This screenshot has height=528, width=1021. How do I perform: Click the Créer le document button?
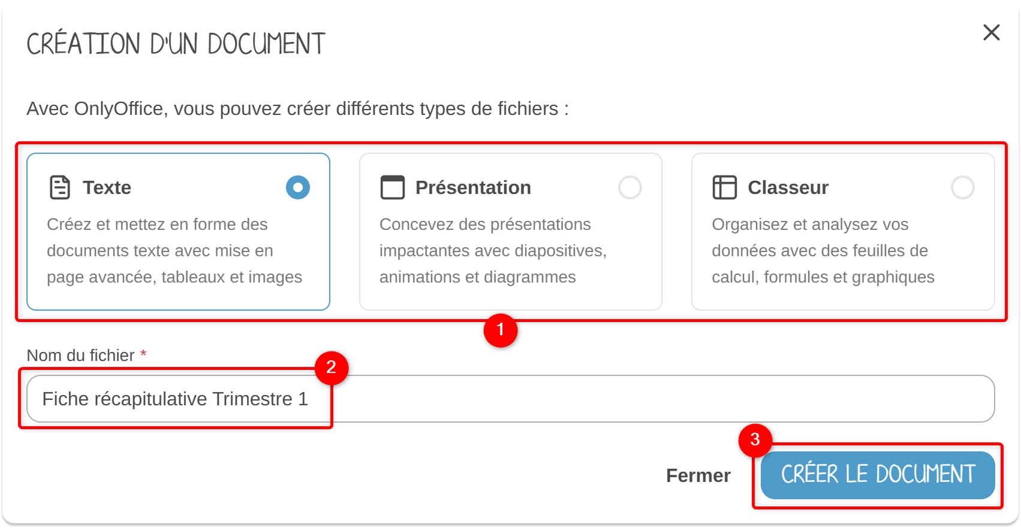click(878, 475)
